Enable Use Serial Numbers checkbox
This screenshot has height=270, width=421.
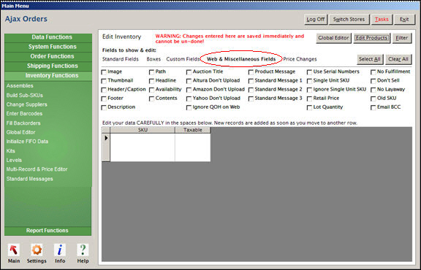[310, 72]
